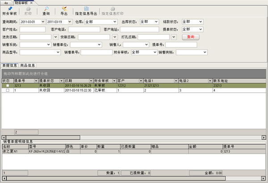Image resolution: width=268 pixels, height=183 pixels.
Task: Switch to the 4s tab
Action: coord(5,3)
